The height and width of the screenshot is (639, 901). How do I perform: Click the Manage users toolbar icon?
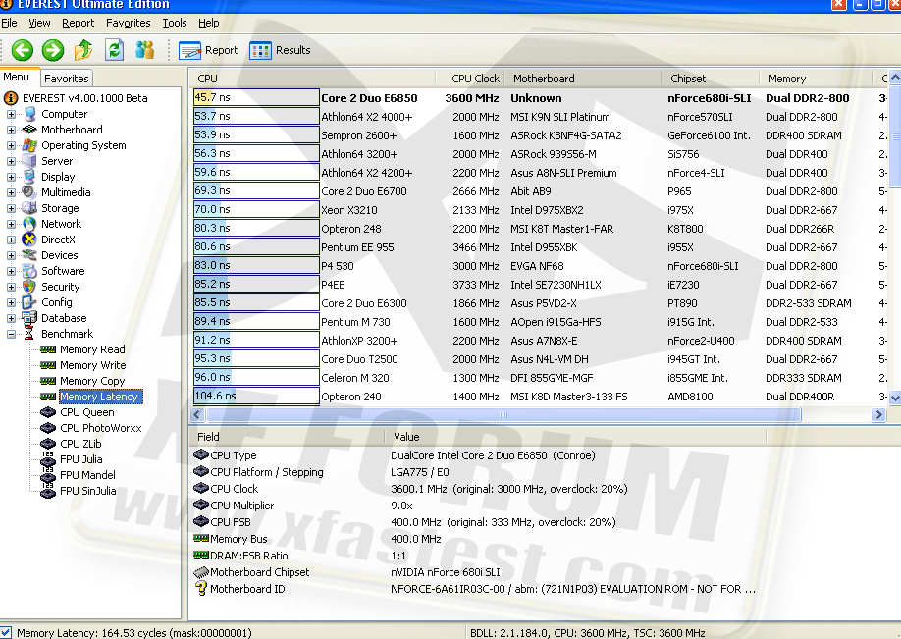tap(145, 50)
